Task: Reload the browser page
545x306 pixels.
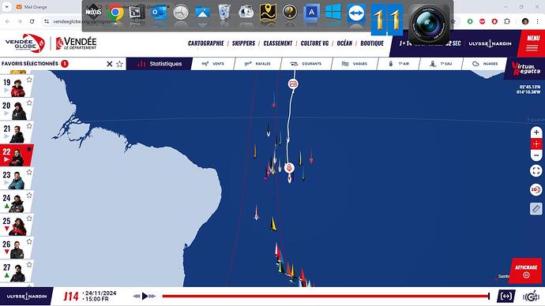Action: [32, 21]
